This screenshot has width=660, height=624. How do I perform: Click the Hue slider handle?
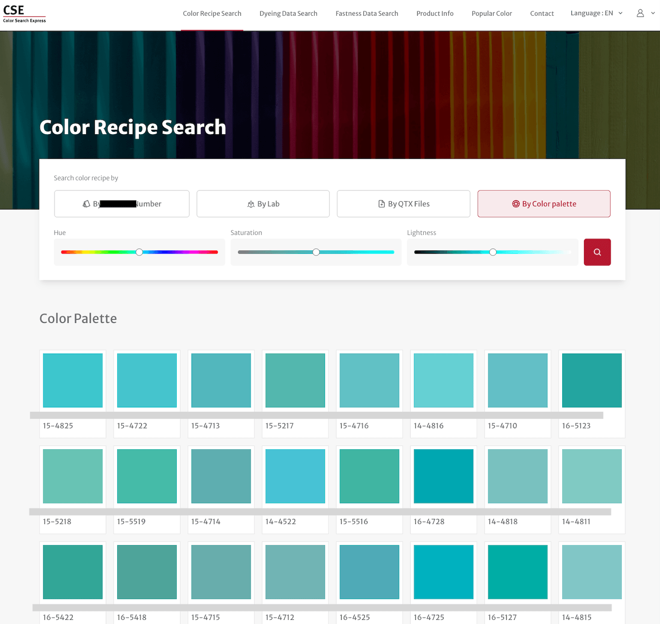139,252
